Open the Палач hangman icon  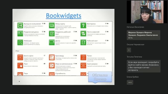[83, 57]
